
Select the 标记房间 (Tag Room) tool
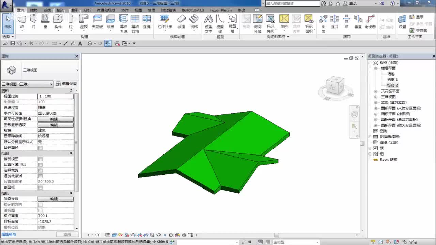pyautogui.click(x=270, y=24)
